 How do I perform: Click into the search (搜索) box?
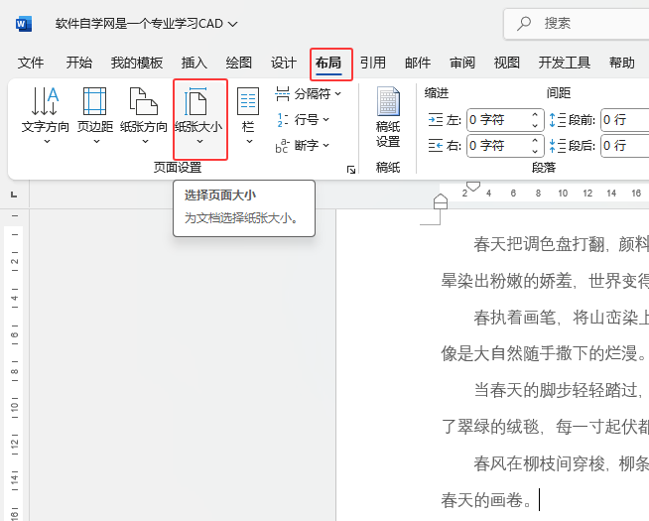click(x=577, y=24)
